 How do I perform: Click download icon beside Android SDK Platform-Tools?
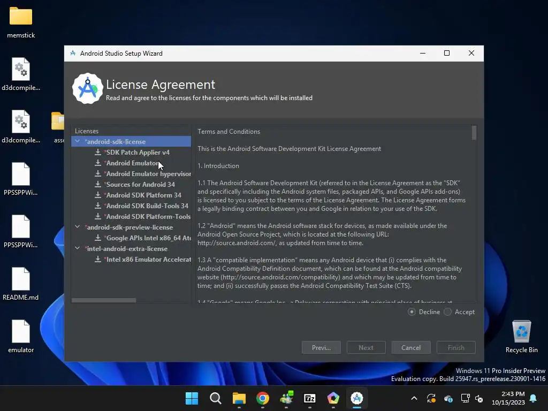98,216
